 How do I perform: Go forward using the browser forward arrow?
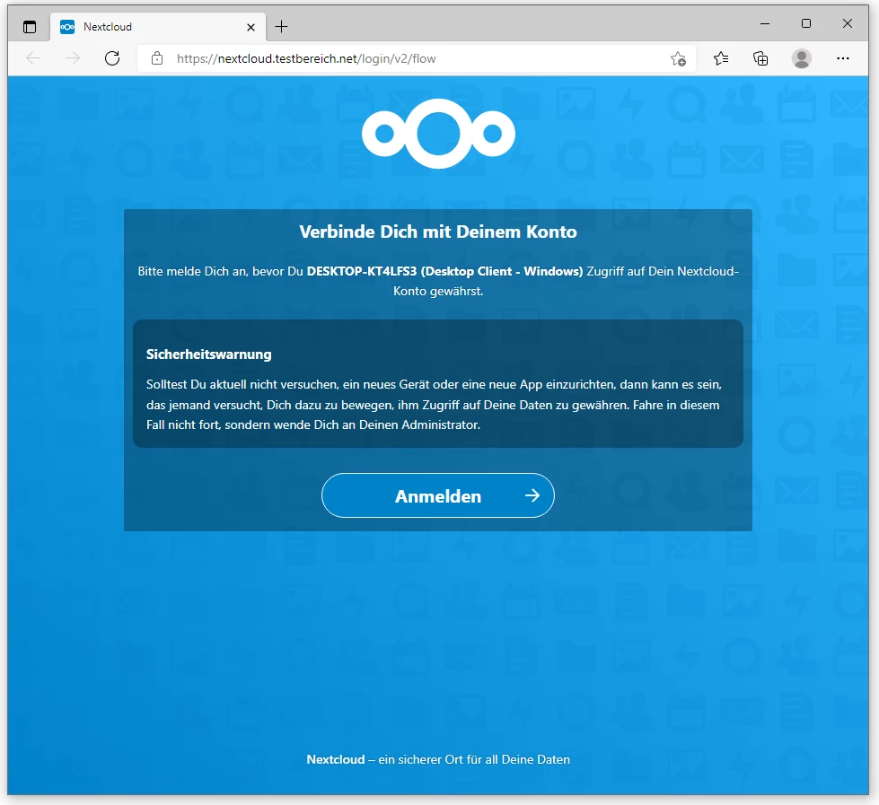[73, 58]
